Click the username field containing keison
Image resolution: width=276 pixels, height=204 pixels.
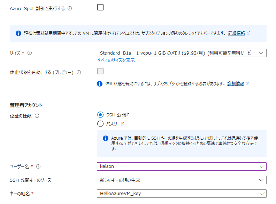click(x=182, y=166)
